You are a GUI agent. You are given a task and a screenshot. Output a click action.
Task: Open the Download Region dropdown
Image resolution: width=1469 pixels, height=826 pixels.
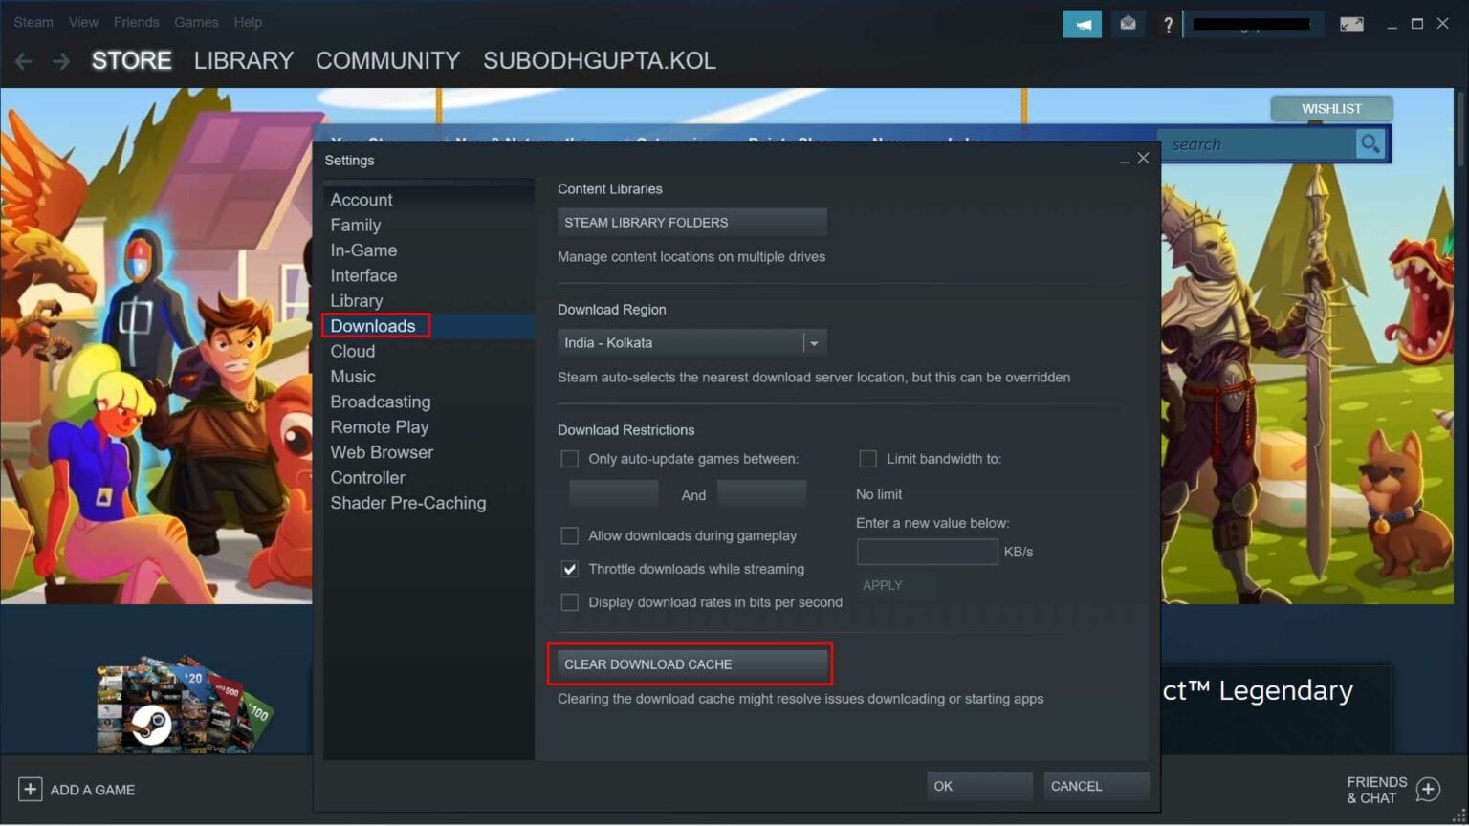coord(814,342)
